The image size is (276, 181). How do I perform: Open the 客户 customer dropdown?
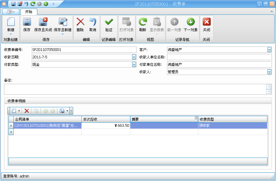point(269,50)
